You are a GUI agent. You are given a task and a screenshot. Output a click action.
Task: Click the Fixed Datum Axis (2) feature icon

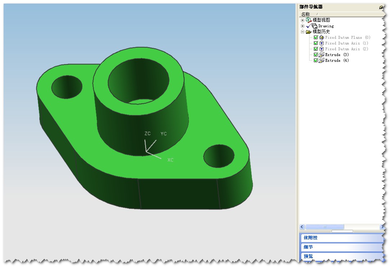coord(321,49)
